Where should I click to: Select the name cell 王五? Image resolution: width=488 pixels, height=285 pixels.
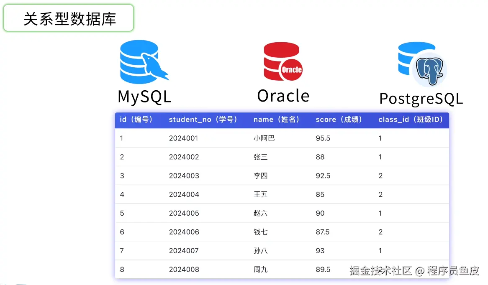(x=260, y=195)
